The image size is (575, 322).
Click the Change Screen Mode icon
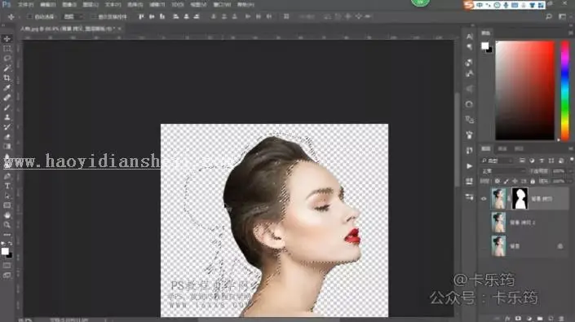point(7,275)
